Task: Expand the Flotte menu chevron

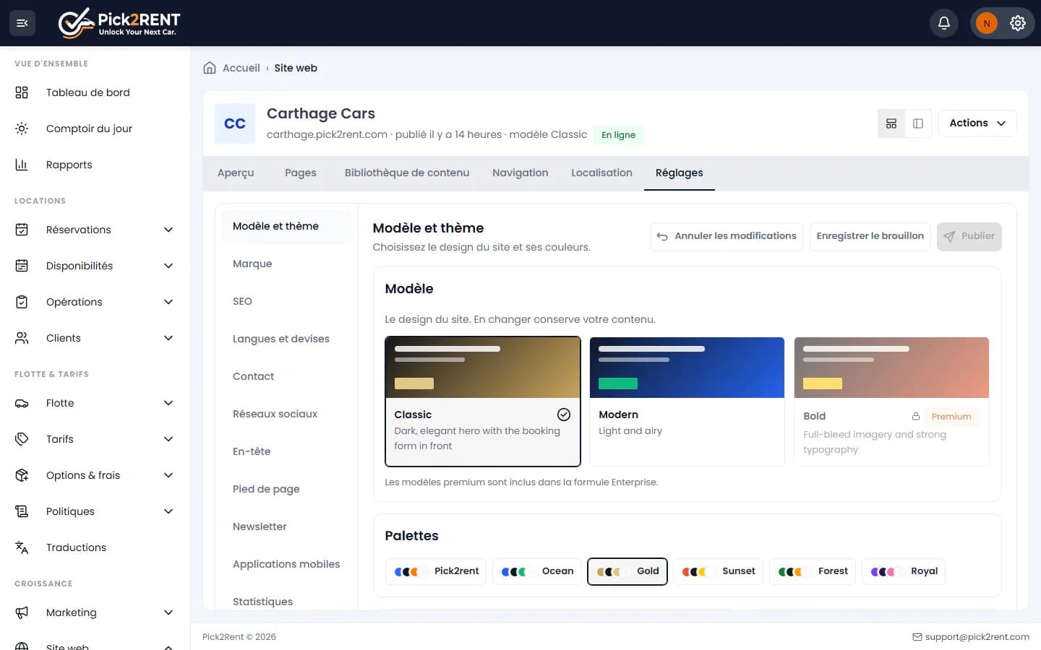Action: point(168,403)
